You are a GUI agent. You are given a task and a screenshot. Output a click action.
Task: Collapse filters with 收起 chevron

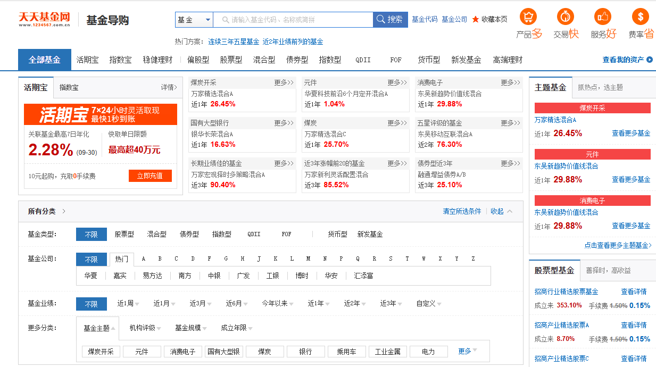[x=502, y=211]
